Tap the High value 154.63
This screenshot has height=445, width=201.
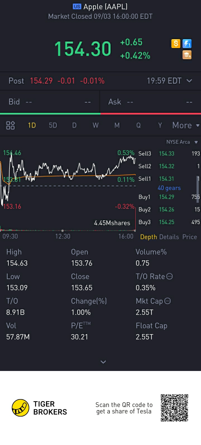17,263
